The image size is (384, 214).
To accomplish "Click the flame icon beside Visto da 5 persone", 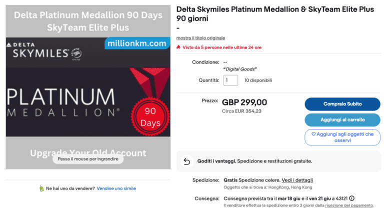I will click(x=178, y=47).
